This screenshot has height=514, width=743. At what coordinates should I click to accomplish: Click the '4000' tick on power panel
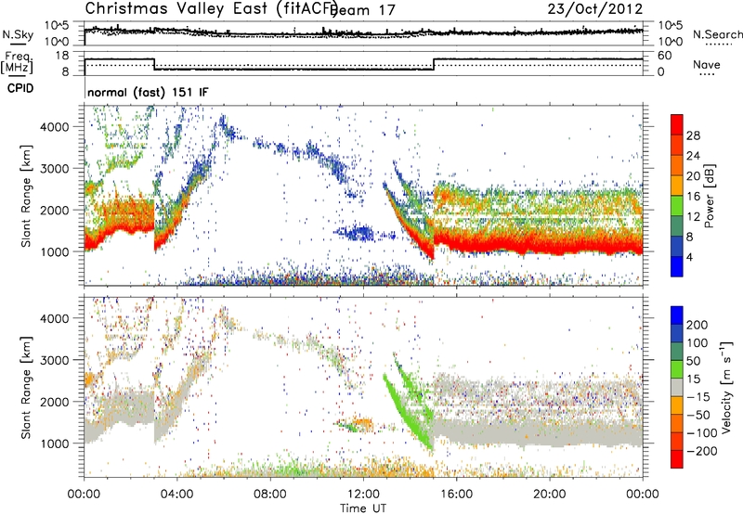pos(55,127)
